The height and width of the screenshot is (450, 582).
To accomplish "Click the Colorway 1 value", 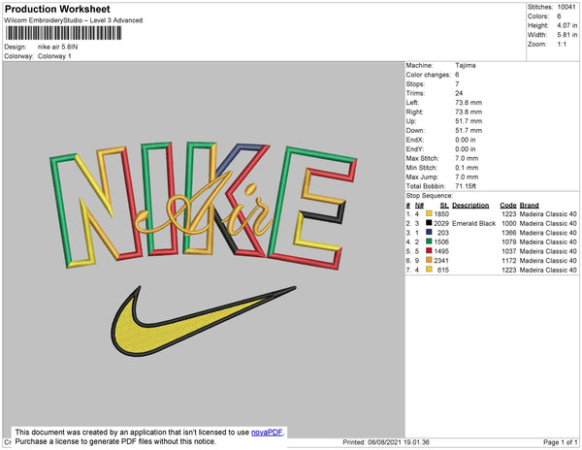I will (54, 56).
